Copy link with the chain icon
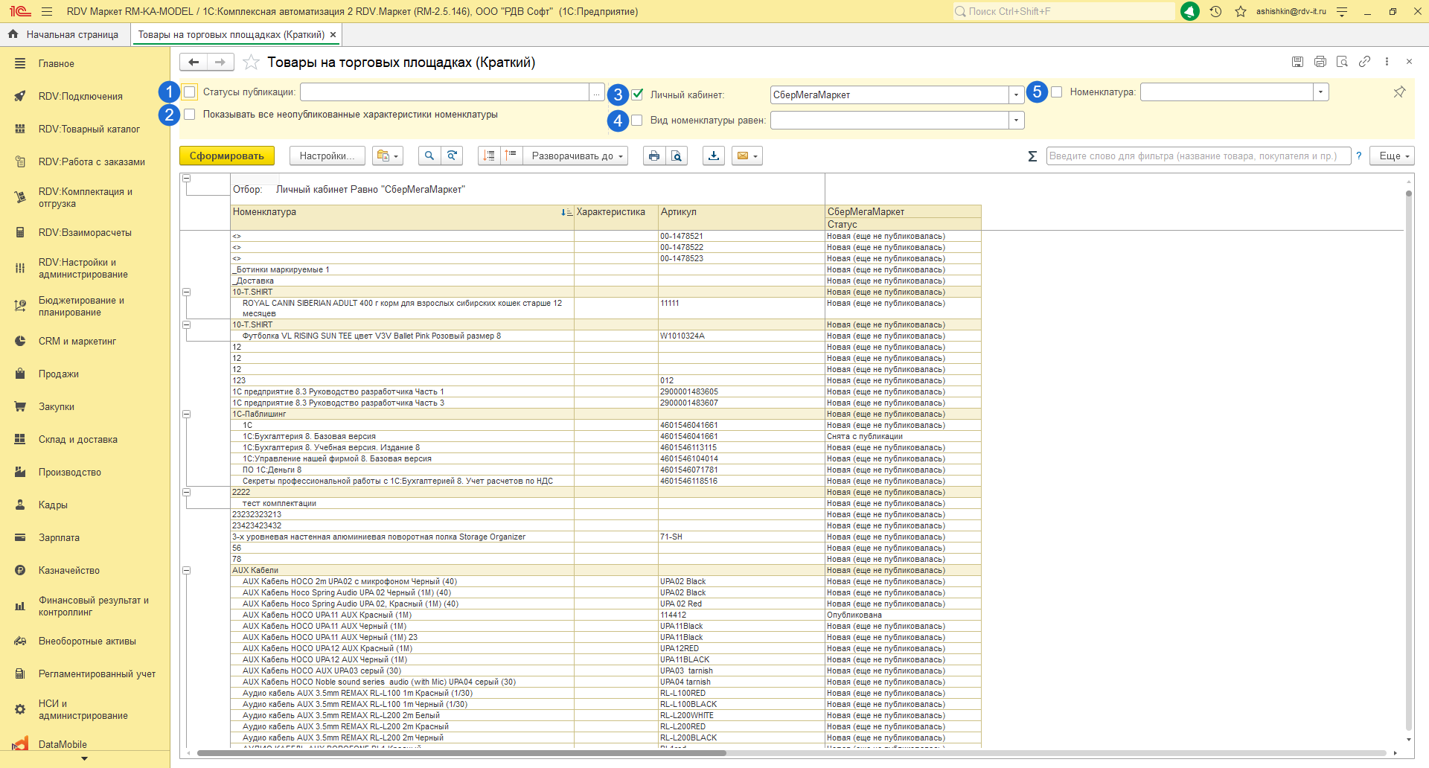The width and height of the screenshot is (1429, 768). 1364,62
